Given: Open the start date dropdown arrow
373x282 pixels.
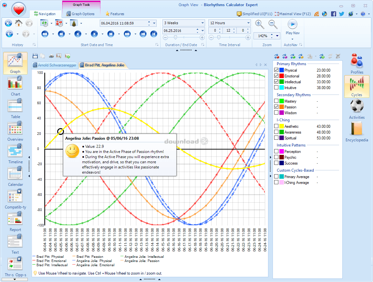Looking at the screenshot, I should click(x=154, y=23).
